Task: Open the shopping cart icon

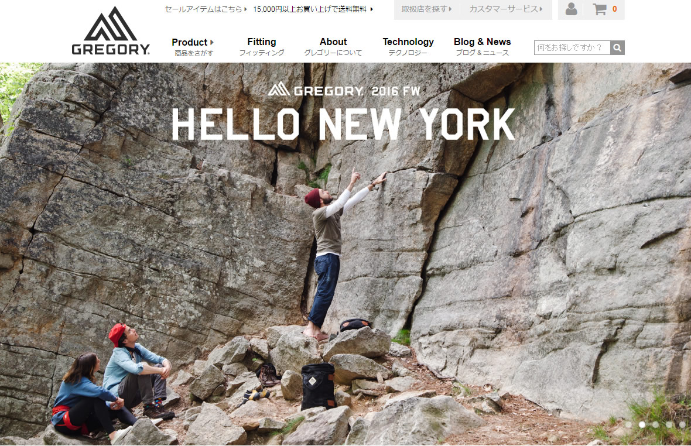Action: [x=599, y=9]
